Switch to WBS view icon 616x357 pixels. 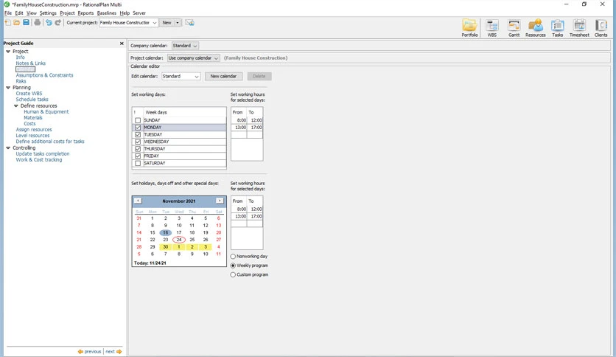(x=492, y=28)
